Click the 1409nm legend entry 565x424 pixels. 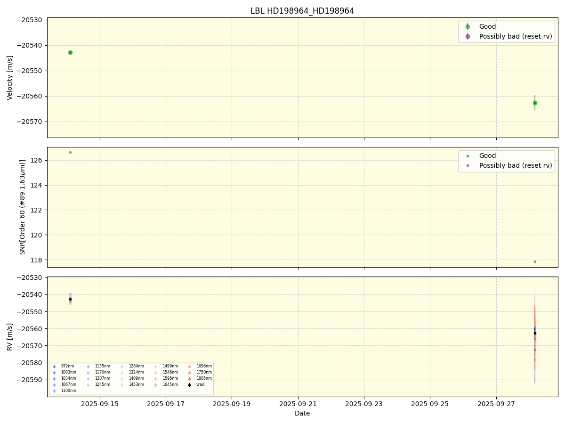[136, 378]
